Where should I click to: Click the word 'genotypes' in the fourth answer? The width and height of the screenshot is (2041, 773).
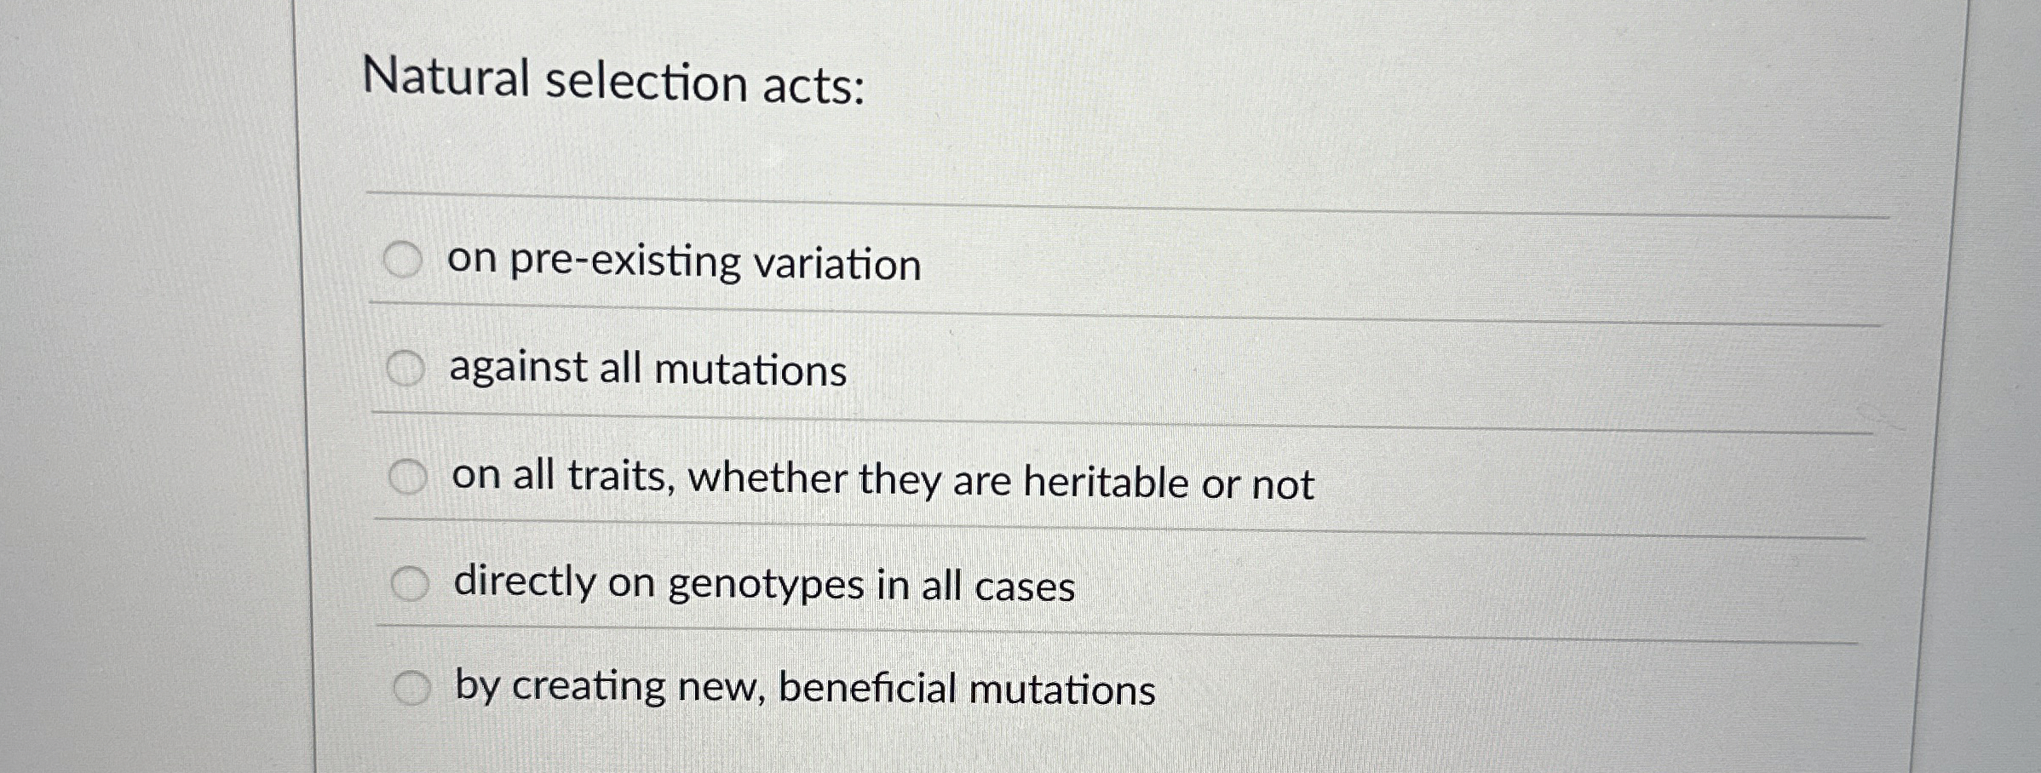point(767,587)
